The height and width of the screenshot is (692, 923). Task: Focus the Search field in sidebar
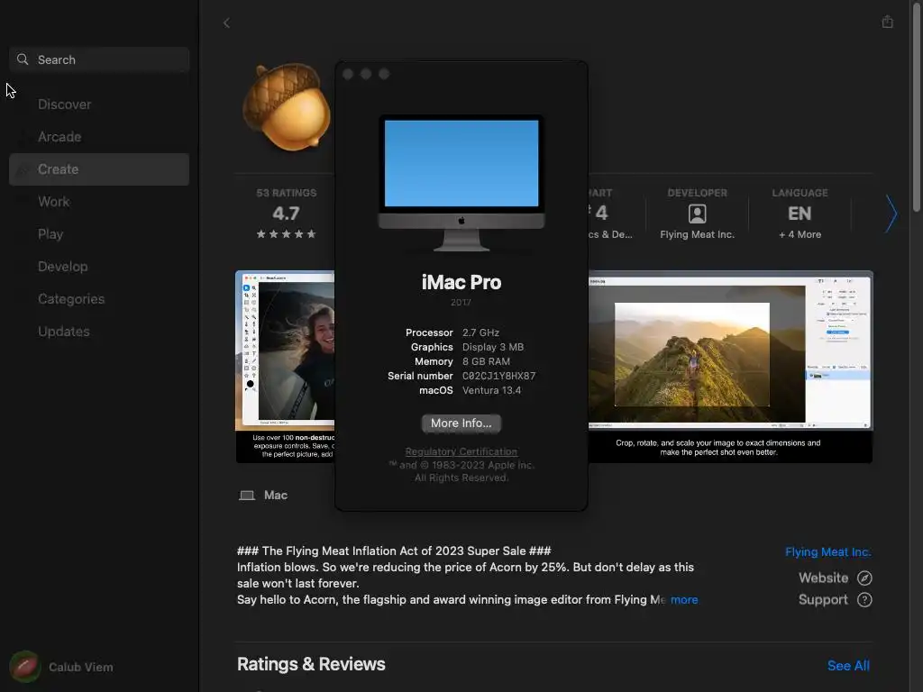pos(99,59)
